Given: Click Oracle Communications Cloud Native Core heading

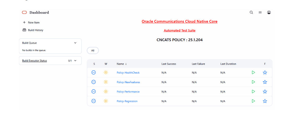Looking at the screenshot, I should [180, 21].
